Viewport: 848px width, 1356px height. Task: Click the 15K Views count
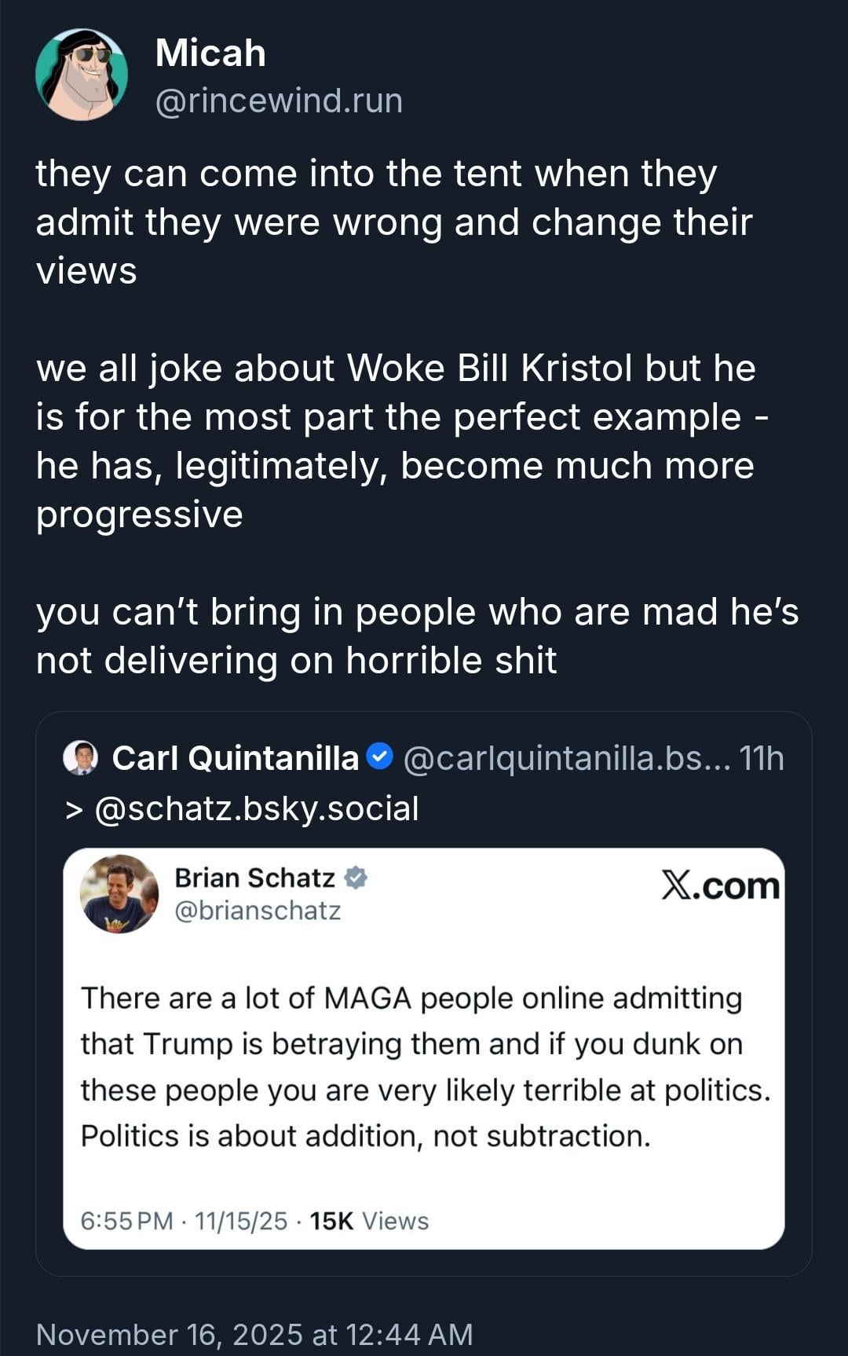tap(369, 1221)
